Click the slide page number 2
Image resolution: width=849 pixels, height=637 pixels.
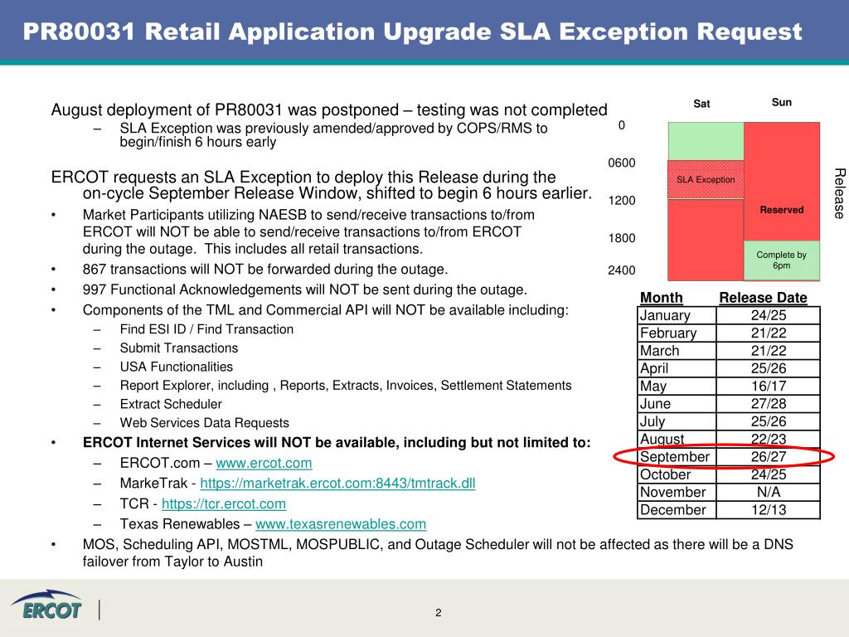tap(438, 613)
